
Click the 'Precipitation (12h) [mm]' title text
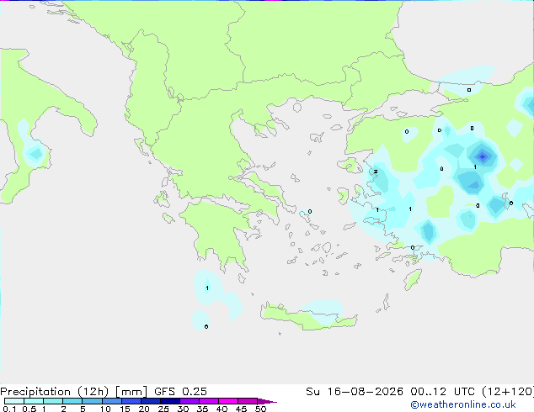click(x=73, y=392)
